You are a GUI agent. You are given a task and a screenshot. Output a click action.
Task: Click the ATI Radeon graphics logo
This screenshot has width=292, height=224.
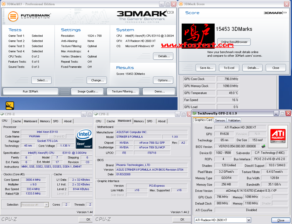pyautogui.click(x=278, y=134)
